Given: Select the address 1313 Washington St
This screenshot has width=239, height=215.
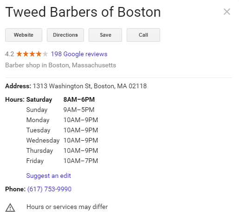Looking at the screenshot, I should tap(90, 86).
